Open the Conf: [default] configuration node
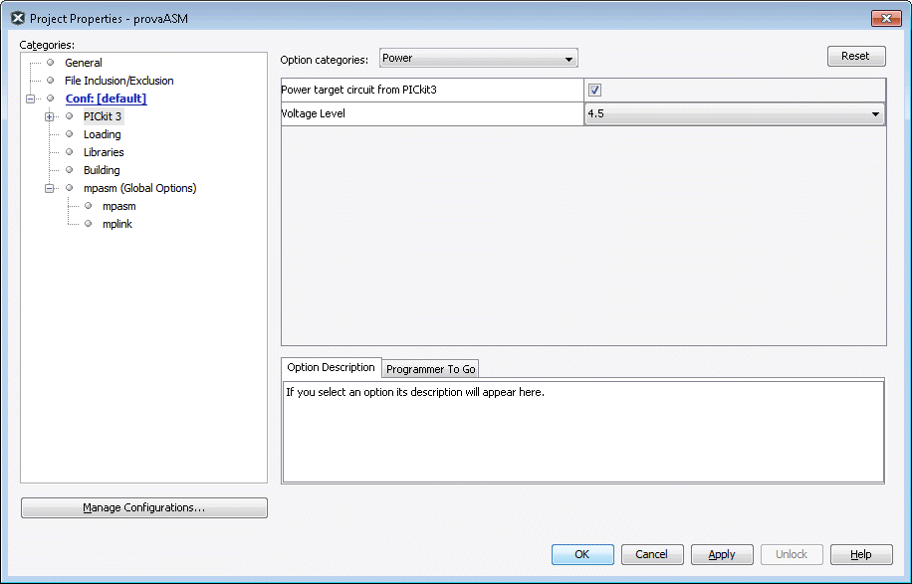 point(106,98)
